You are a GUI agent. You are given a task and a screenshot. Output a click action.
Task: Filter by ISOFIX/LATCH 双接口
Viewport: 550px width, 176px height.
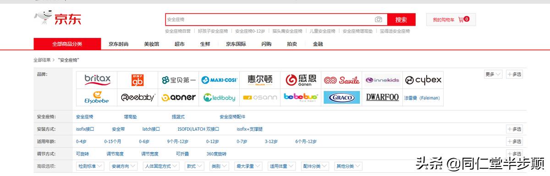coord(198,129)
